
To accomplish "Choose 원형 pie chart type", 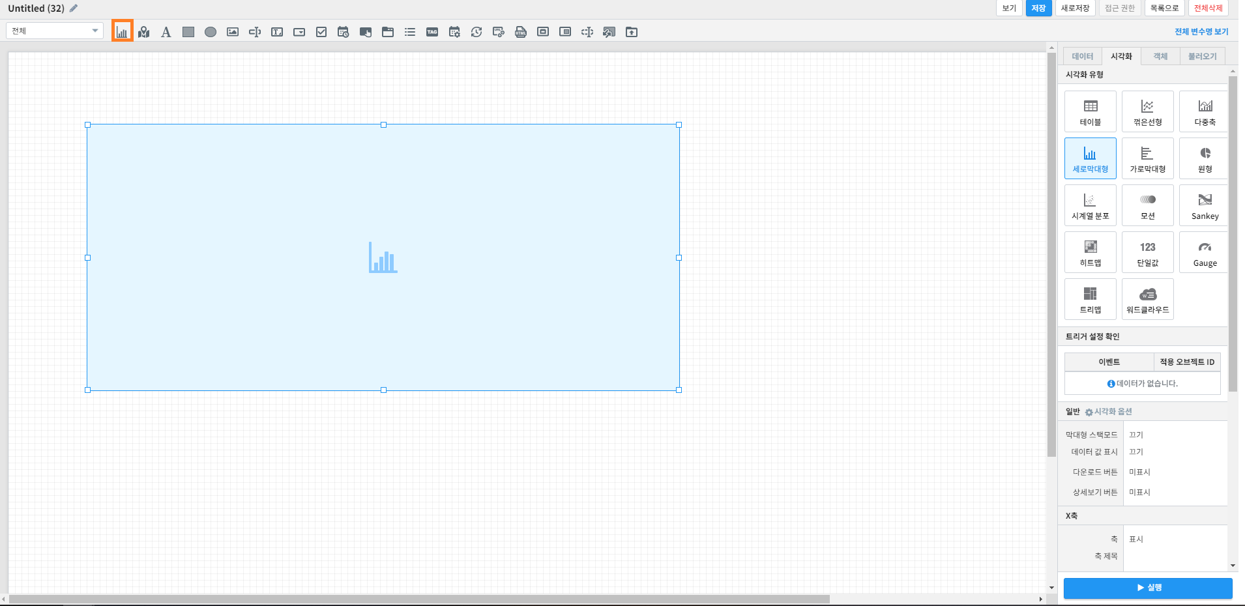I will [1204, 158].
